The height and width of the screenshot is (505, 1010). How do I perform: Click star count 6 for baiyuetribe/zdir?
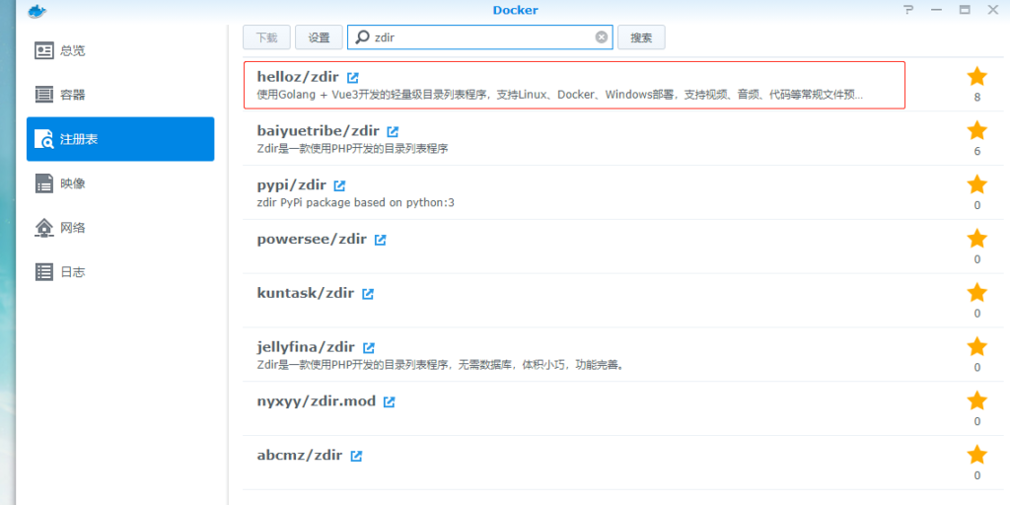click(x=977, y=151)
